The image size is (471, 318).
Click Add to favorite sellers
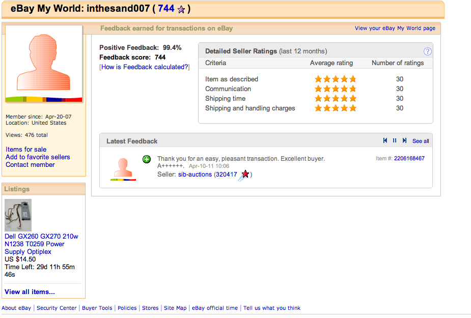point(38,157)
